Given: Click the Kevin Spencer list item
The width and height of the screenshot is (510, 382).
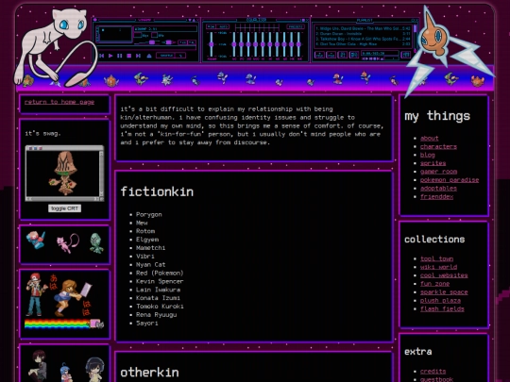Looking at the screenshot, I should pyautogui.click(x=160, y=281).
